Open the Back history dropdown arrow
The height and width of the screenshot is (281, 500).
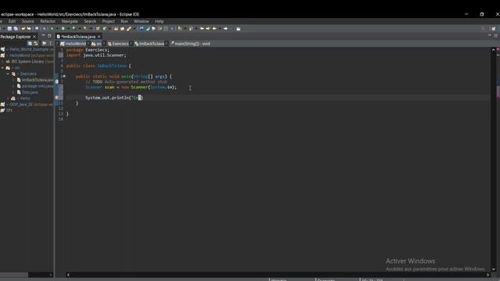pos(220,29)
